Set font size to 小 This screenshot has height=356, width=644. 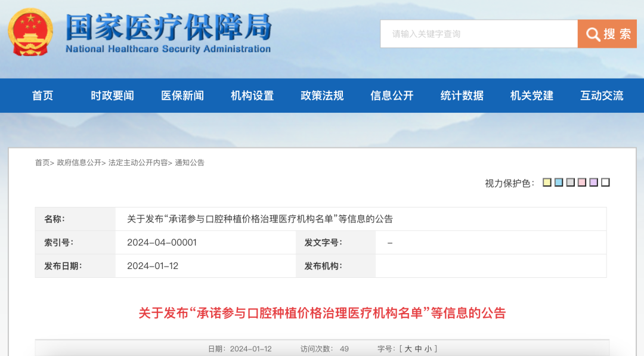tap(428, 349)
